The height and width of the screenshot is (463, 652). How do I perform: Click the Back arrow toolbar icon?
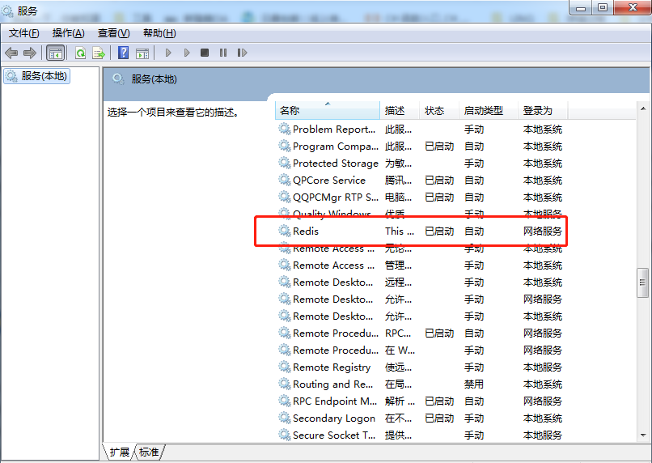point(11,53)
